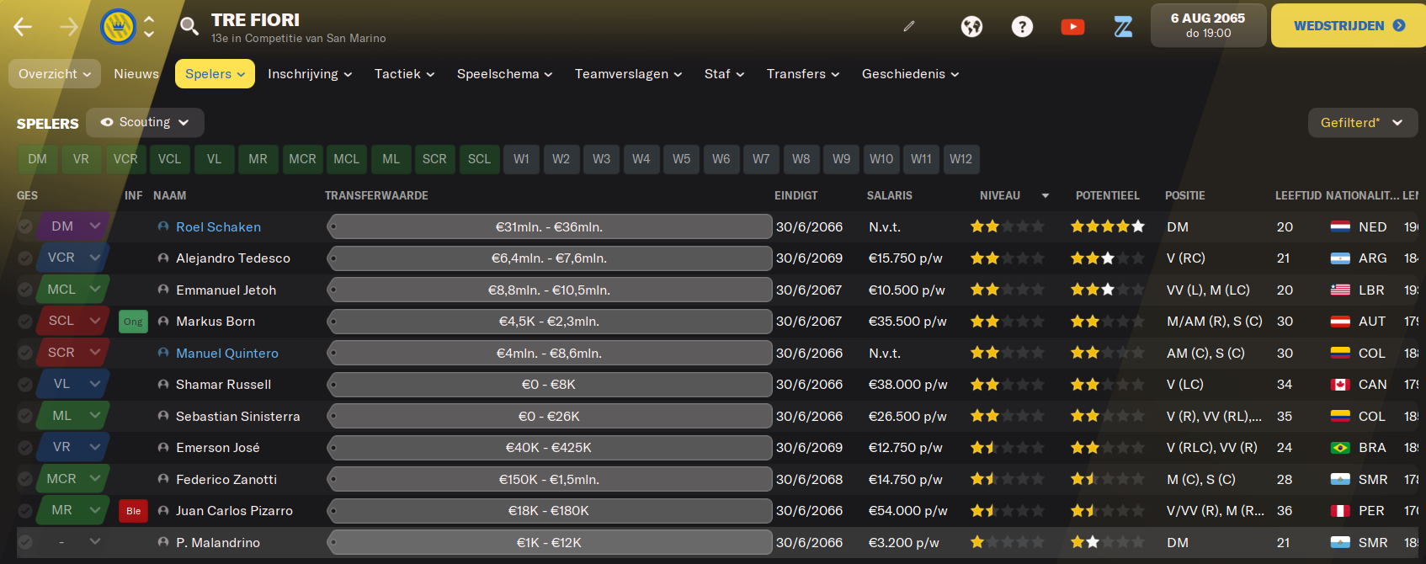Click the Argentina flag for Alejandro Tedesco

pyautogui.click(x=1340, y=258)
